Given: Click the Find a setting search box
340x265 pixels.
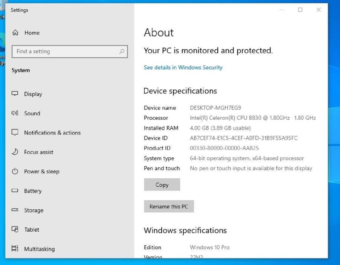Looking at the screenshot, I should (x=65, y=51).
